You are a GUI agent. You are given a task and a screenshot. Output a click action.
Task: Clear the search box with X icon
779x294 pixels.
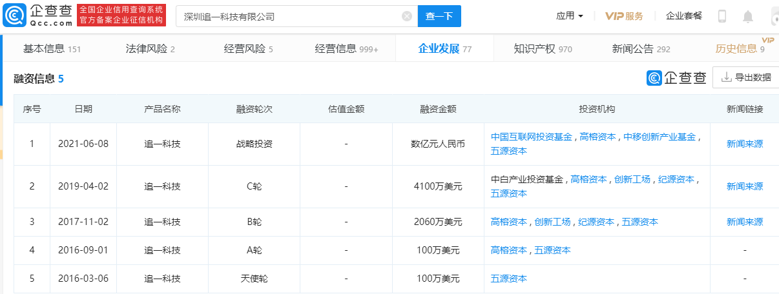coord(407,16)
